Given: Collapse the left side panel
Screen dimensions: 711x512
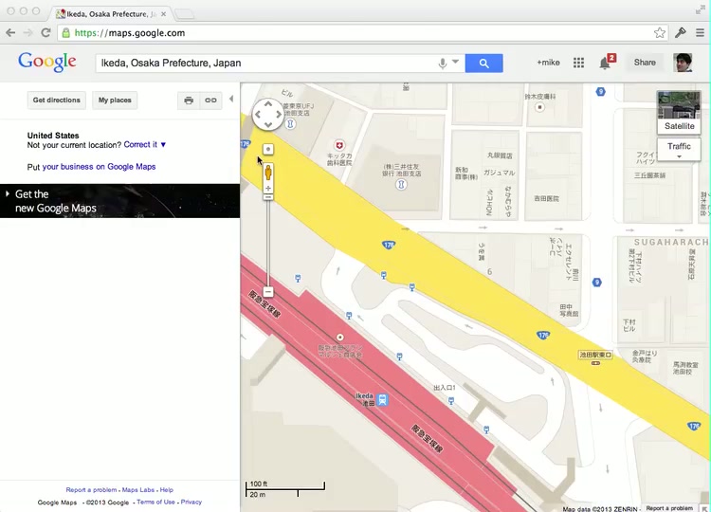Looking at the screenshot, I should 231,99.
